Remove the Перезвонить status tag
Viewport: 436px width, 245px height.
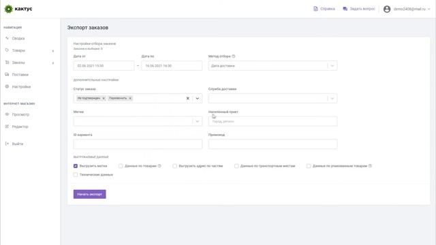(130, 98)
